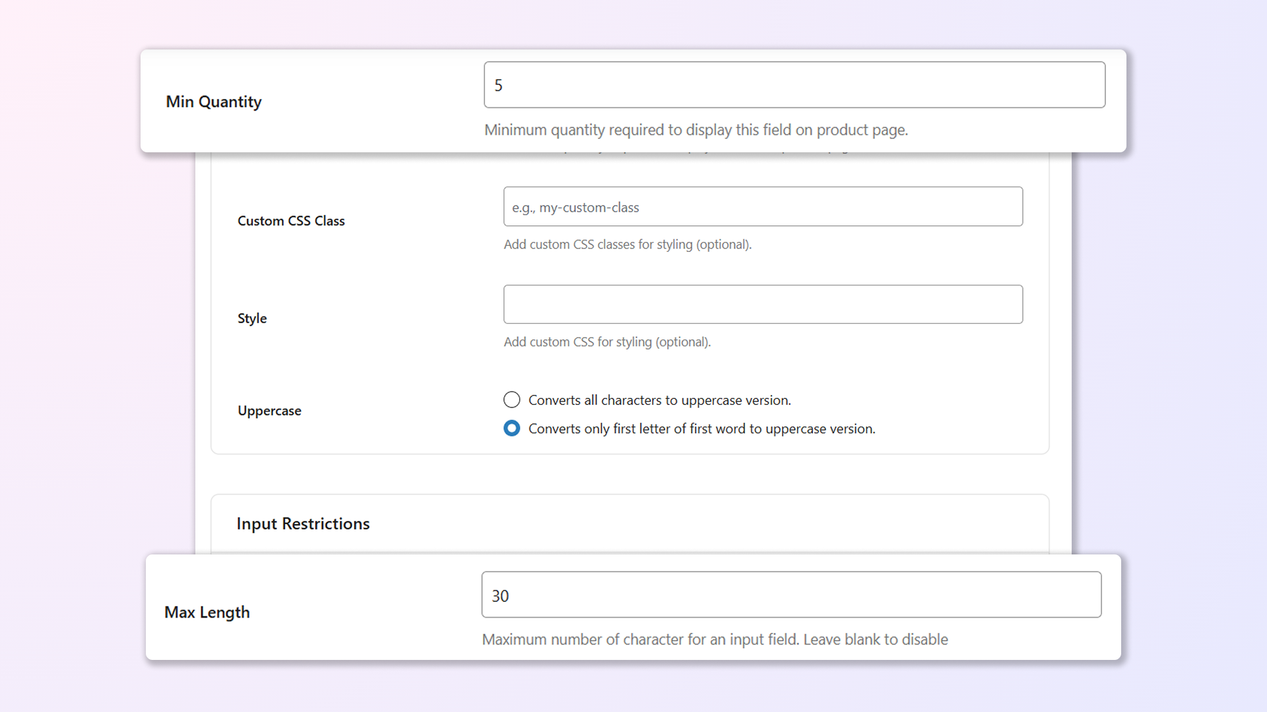
Task: Click the 'Add custom CSS classes' hint text
Action: pos(627,245)
